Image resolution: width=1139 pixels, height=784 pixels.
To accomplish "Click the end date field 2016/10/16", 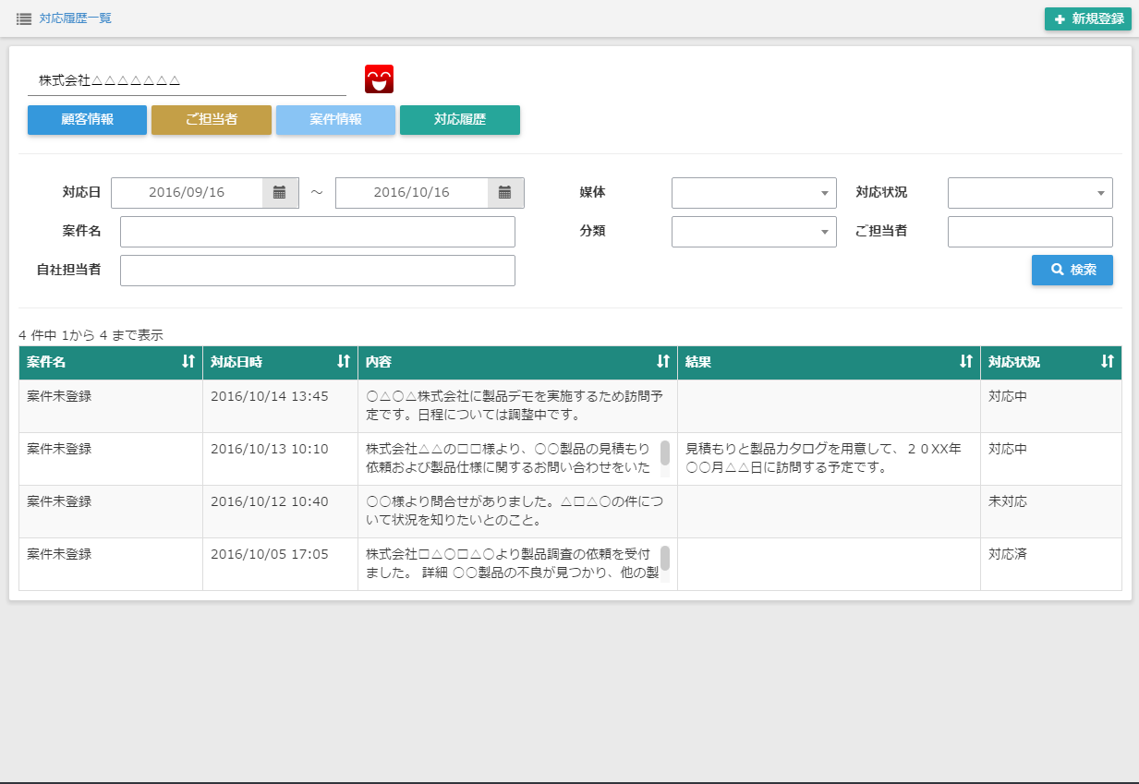I will click(x=411, y=193).
